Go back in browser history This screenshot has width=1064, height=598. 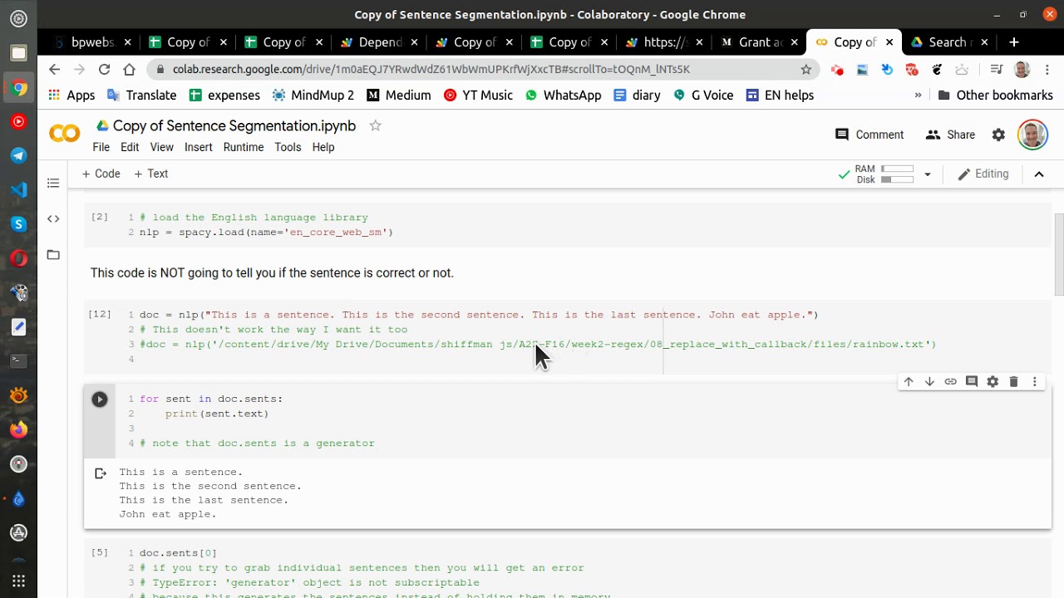[54, 69]
